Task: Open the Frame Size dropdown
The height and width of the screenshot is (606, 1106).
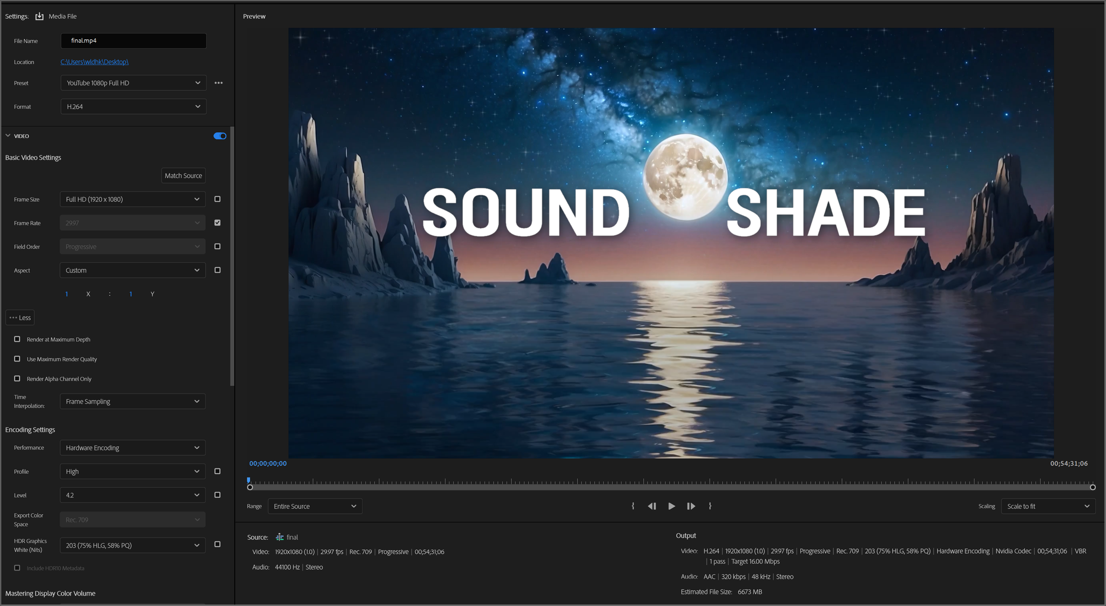Action: click(132, 199)
